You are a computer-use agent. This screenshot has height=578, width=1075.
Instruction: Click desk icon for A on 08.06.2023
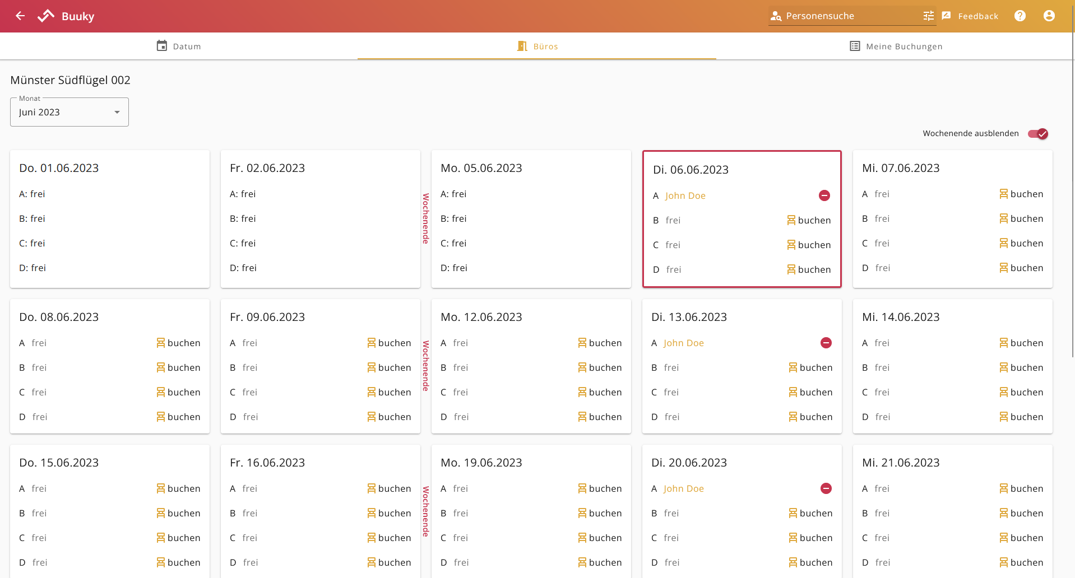[x=161, y=343]
